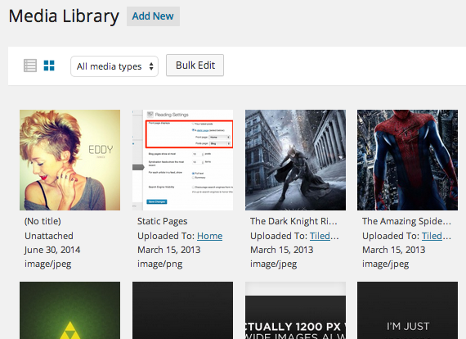Select The Dark Knight Rises thumbnail
Viewport: 466px width, 339px height.
tap(295, 160)
